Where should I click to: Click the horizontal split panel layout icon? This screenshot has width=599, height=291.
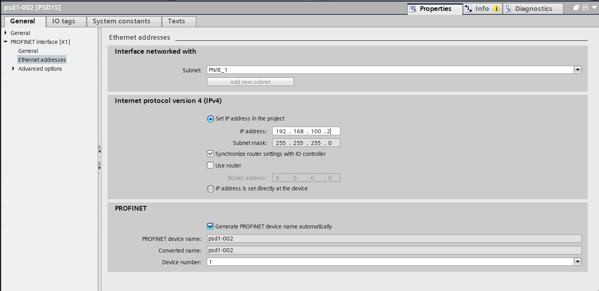(584, 8)
